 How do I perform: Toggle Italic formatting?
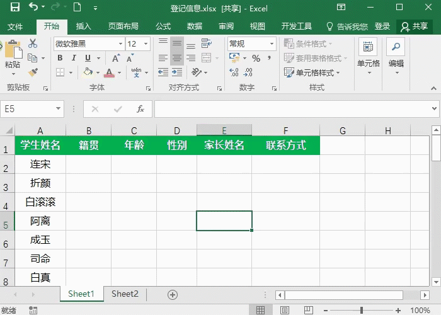tap(74, 58)
